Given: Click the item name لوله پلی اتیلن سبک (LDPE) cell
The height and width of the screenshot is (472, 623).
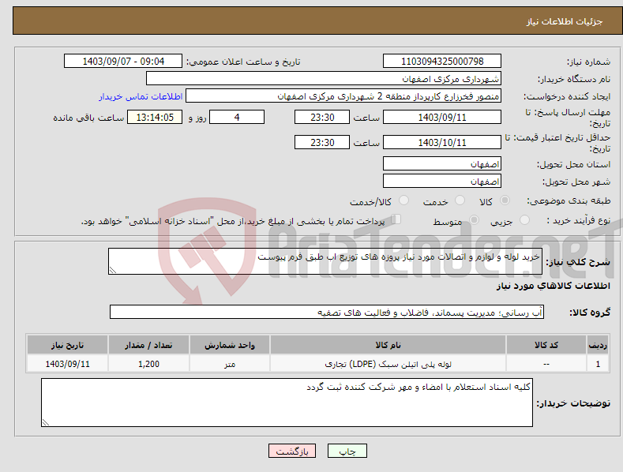Looking at the screenshot, I should tap(388, 364).
